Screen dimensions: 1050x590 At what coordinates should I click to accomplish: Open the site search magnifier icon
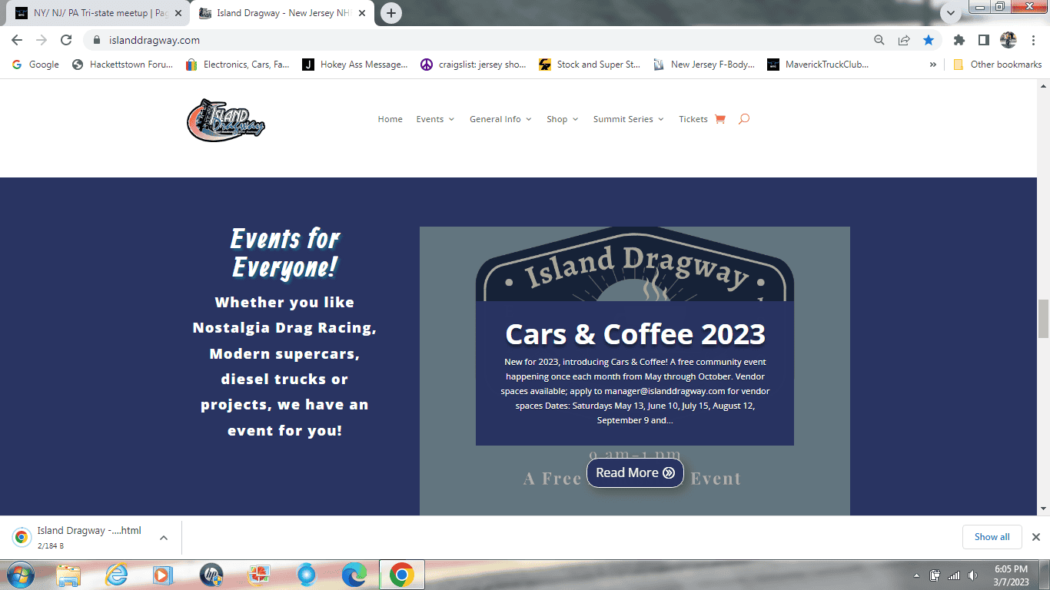click(743, 119)
